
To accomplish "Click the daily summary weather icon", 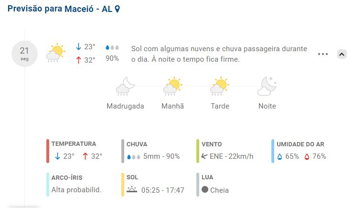I will click(56, 53).
